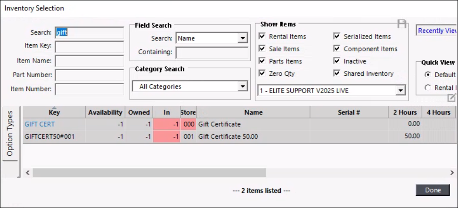Sort by the Availability column header
Screen dimensions: 458x208
tap(105, 112)
